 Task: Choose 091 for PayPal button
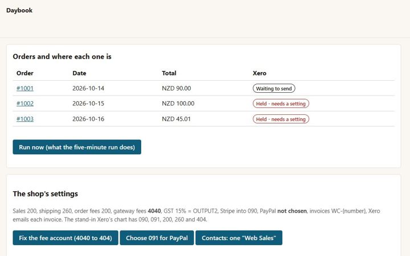click(x=157, y=238)
